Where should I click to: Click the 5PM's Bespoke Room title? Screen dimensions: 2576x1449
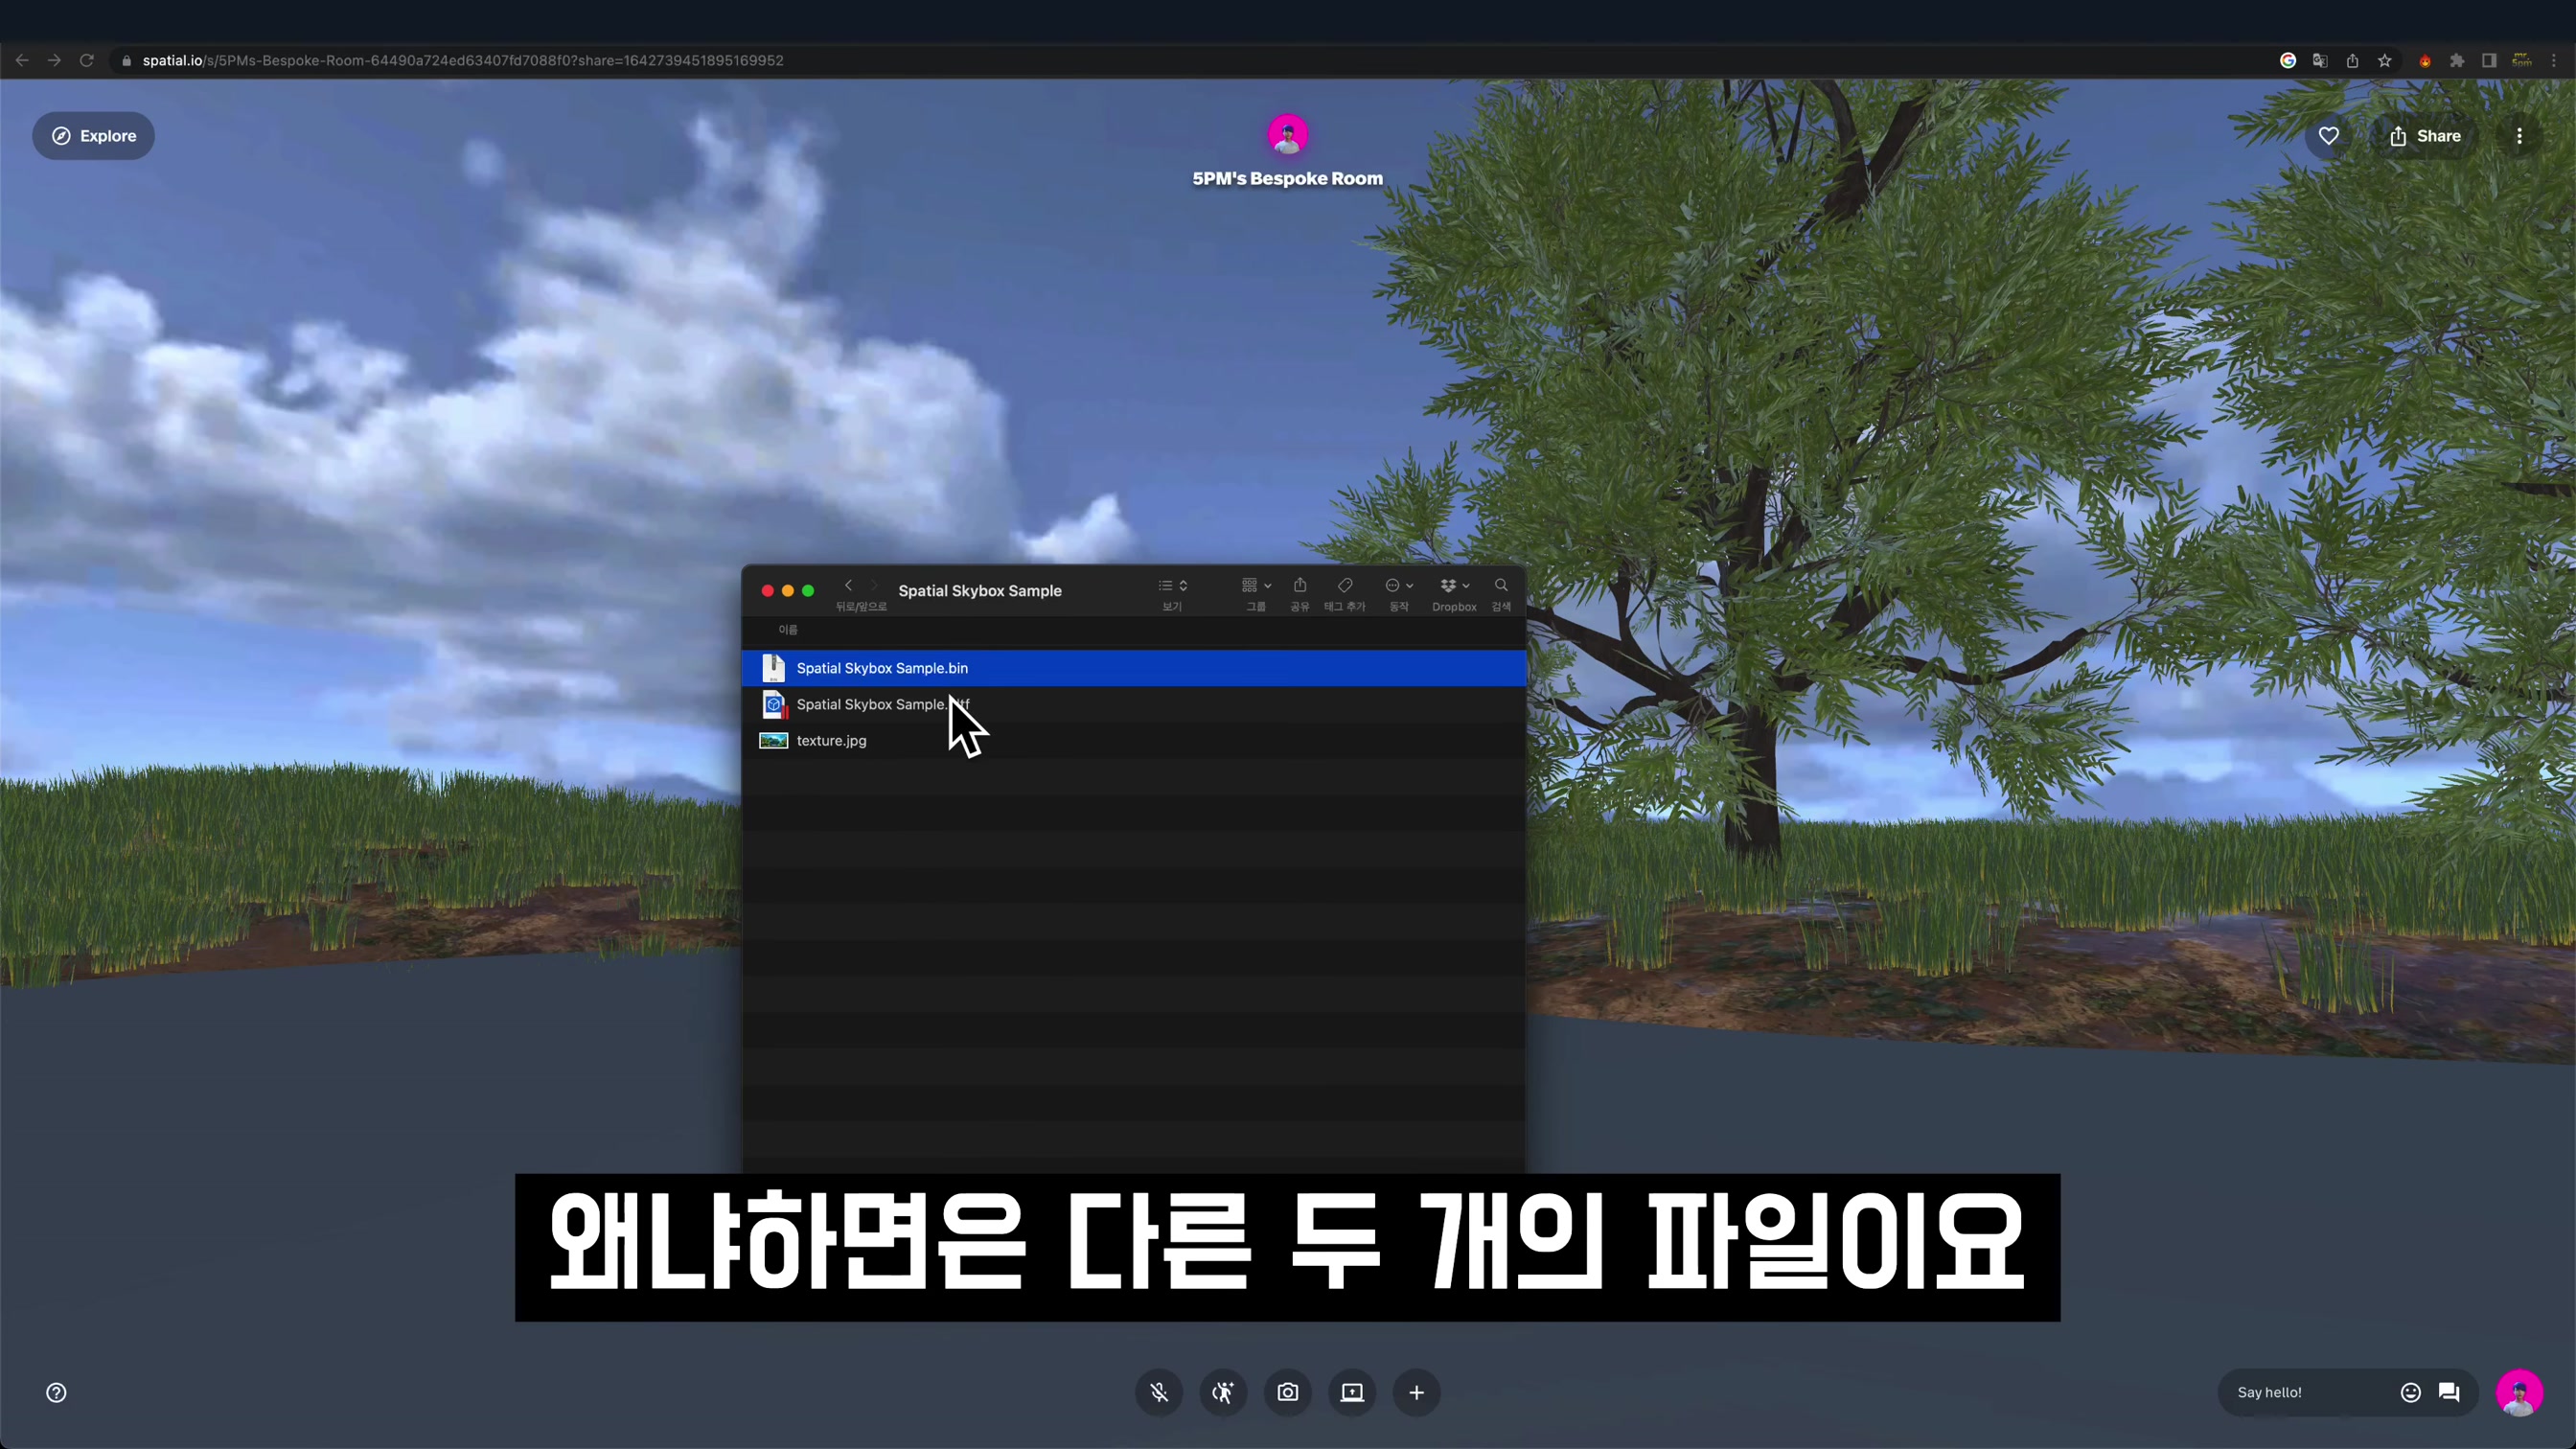[1287, 179]
